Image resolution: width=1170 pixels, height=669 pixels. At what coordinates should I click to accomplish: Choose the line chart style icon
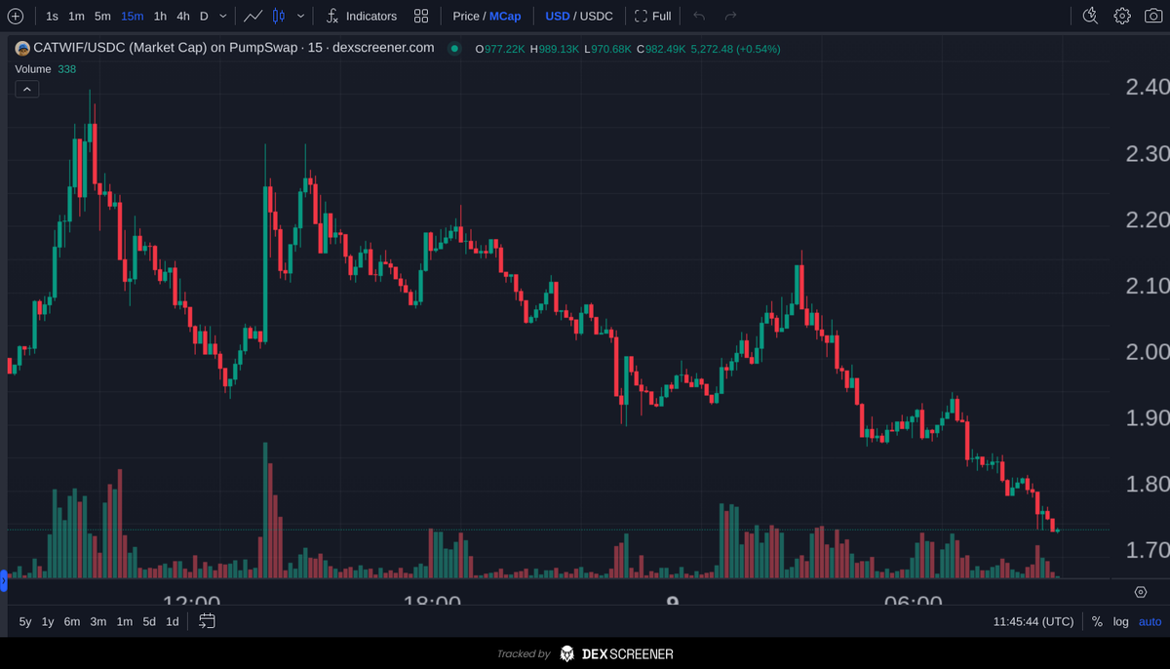[x=253, y=16]
